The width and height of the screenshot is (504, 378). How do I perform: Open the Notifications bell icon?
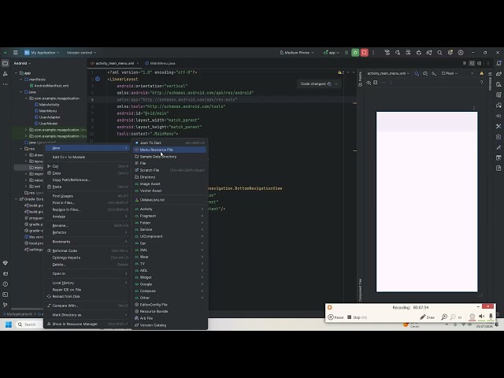(498, 63)
